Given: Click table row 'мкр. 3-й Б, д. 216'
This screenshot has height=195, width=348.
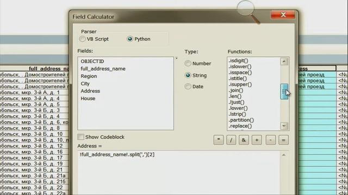Looking at the screenshot, I should coord(34,182).
